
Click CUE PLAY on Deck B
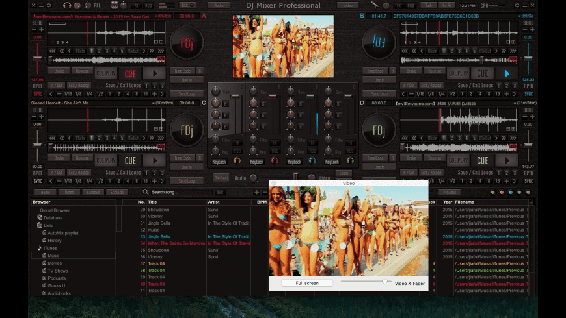pyautogui.click(x=458, y=73)
